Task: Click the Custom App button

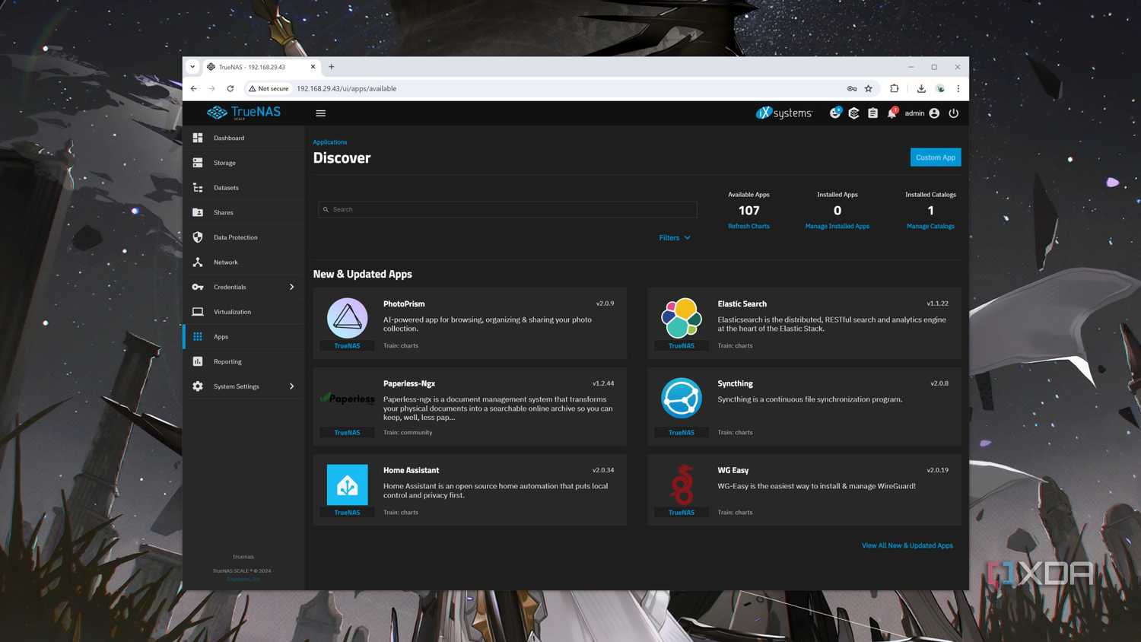Action: (x=936, y=157)
